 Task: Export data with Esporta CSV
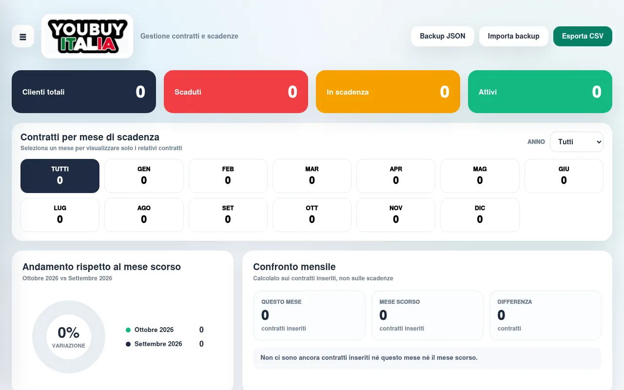point(583,36)
